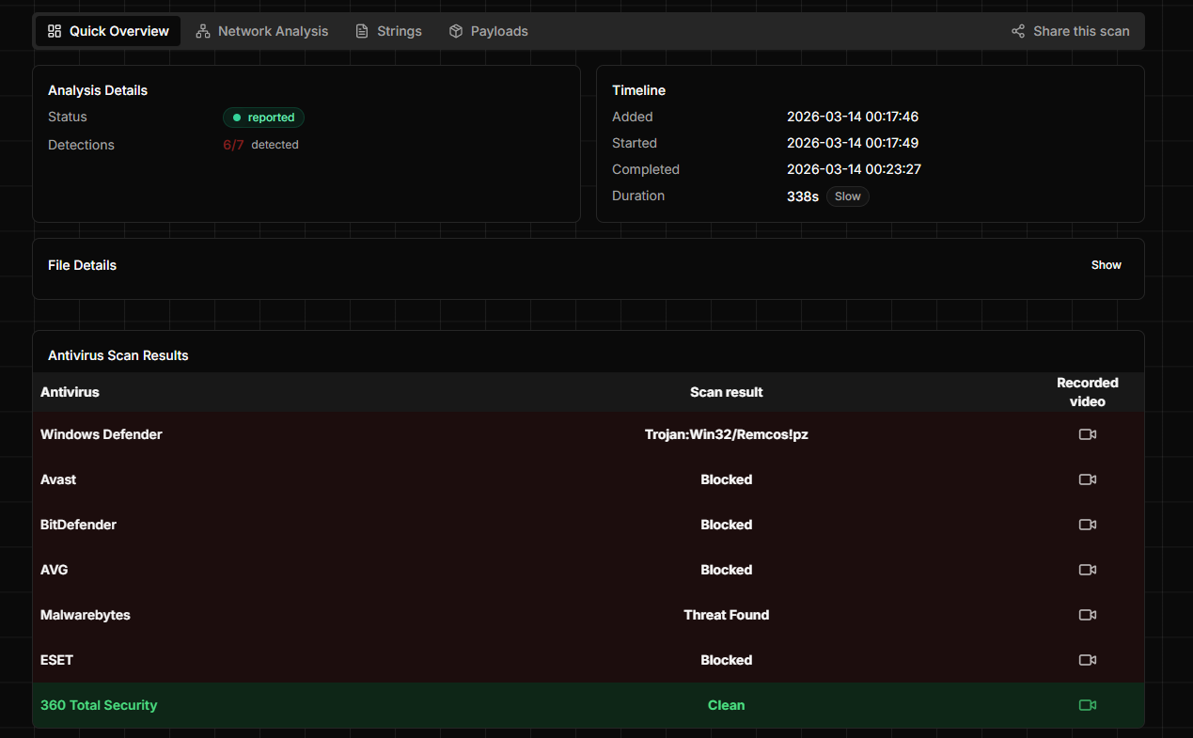Click the Share this scan button
The width and height of the screenshot is (1193, 738).
[x=1071, y=31]
